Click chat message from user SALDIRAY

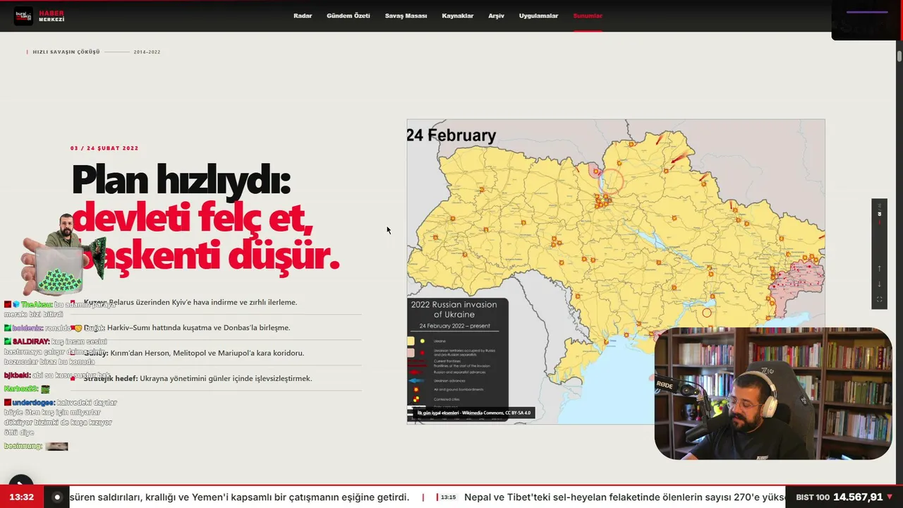point(56,351)
